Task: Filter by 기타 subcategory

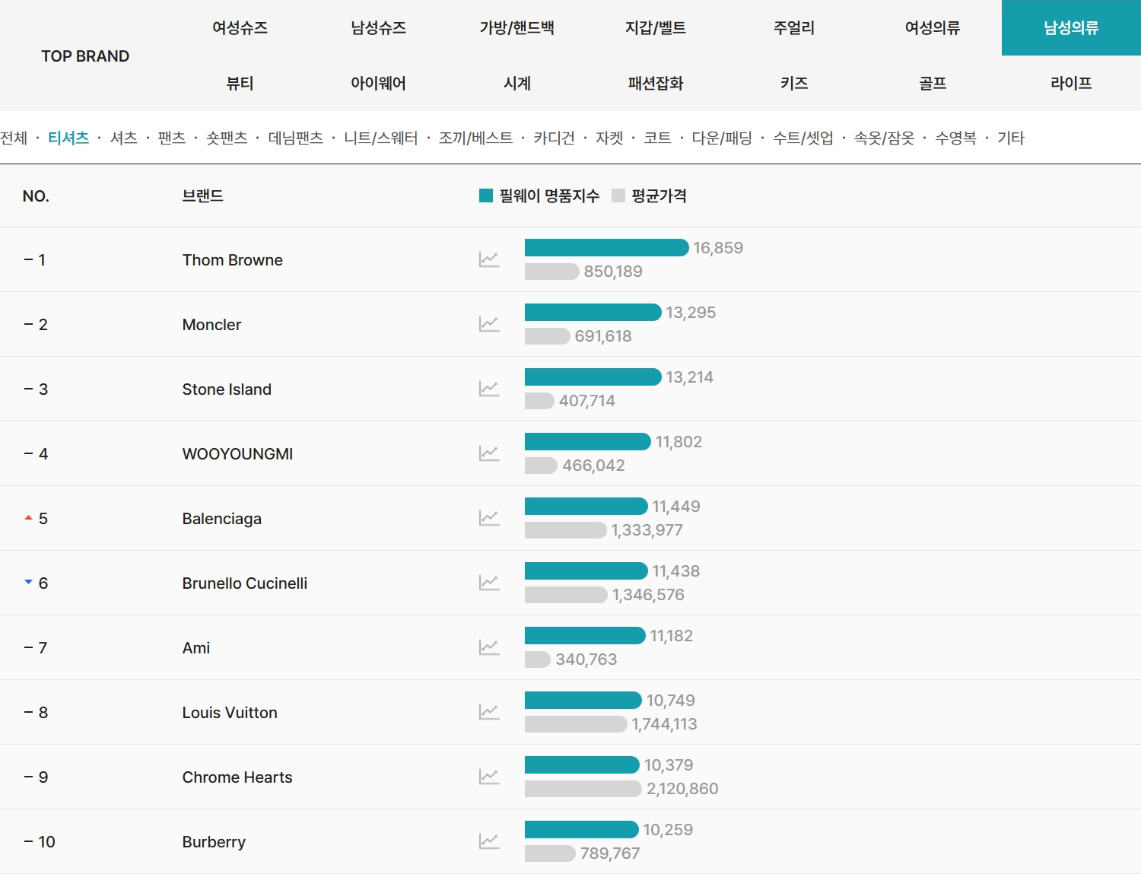Action: click(x=1011, y=138)
